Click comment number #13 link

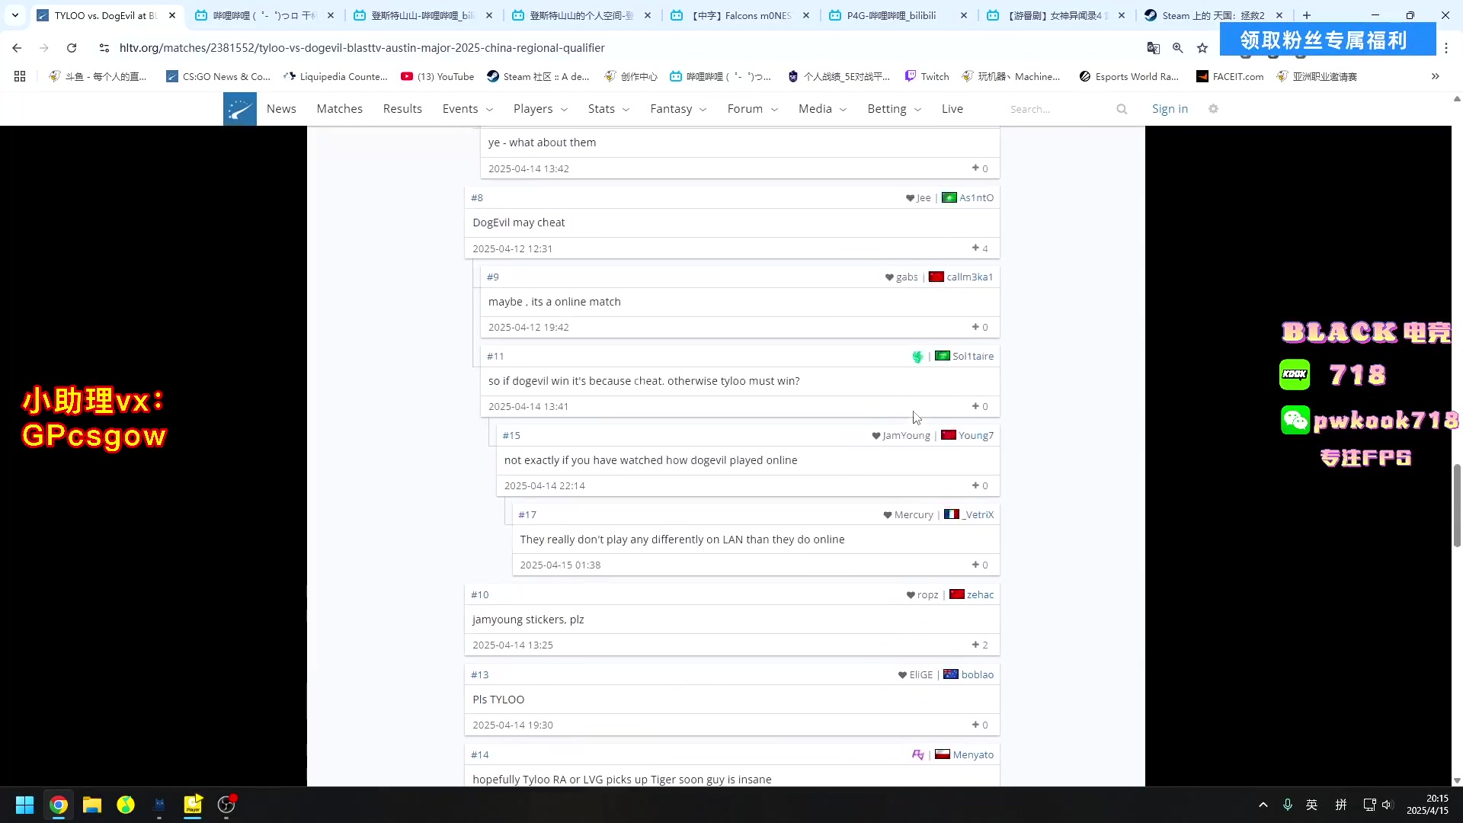coord(479,674)
